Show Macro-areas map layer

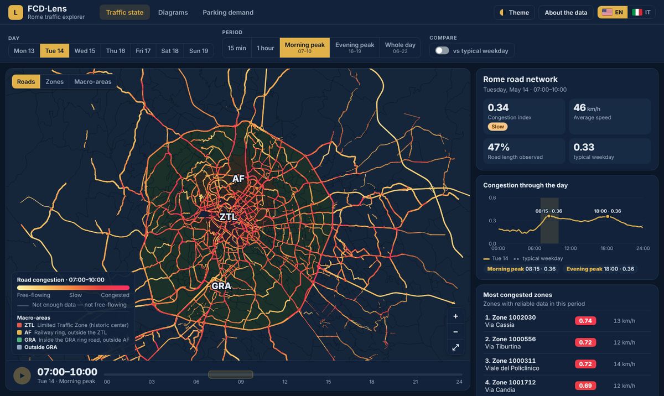point(92,82)
